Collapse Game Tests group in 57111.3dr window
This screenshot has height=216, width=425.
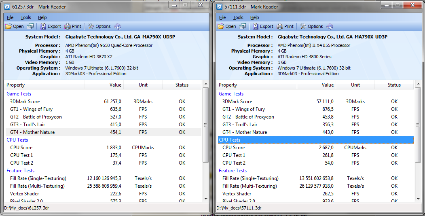tap(231, 94)
